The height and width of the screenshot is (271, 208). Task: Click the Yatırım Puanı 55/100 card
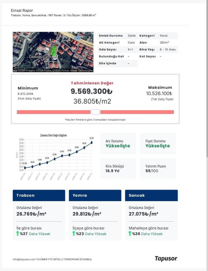158,169
